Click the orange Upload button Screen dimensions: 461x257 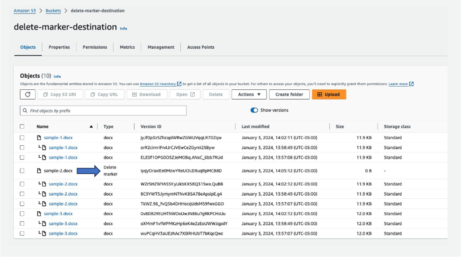(x=329, y=94)
